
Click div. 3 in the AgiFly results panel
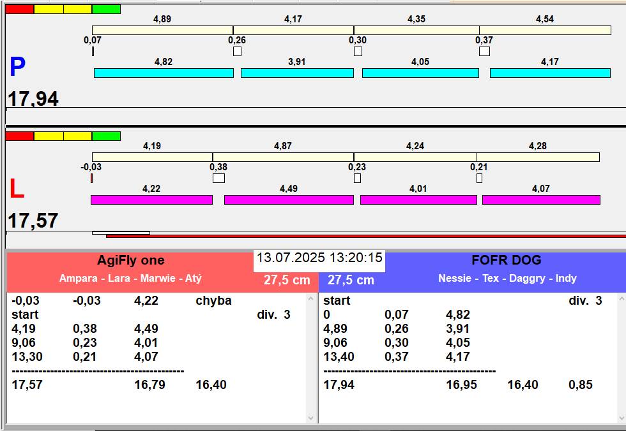(x=273, y=315)
